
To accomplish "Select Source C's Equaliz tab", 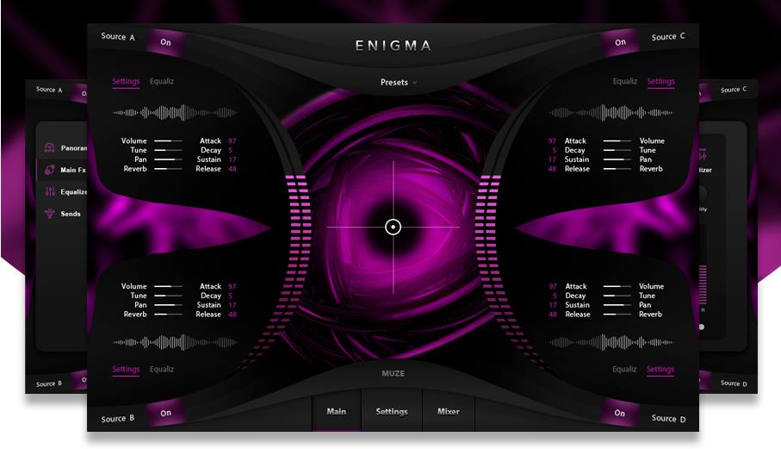I will click(x=624, y=81).
